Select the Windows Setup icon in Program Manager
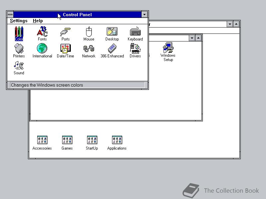266x199 pixels. [168, 52]
